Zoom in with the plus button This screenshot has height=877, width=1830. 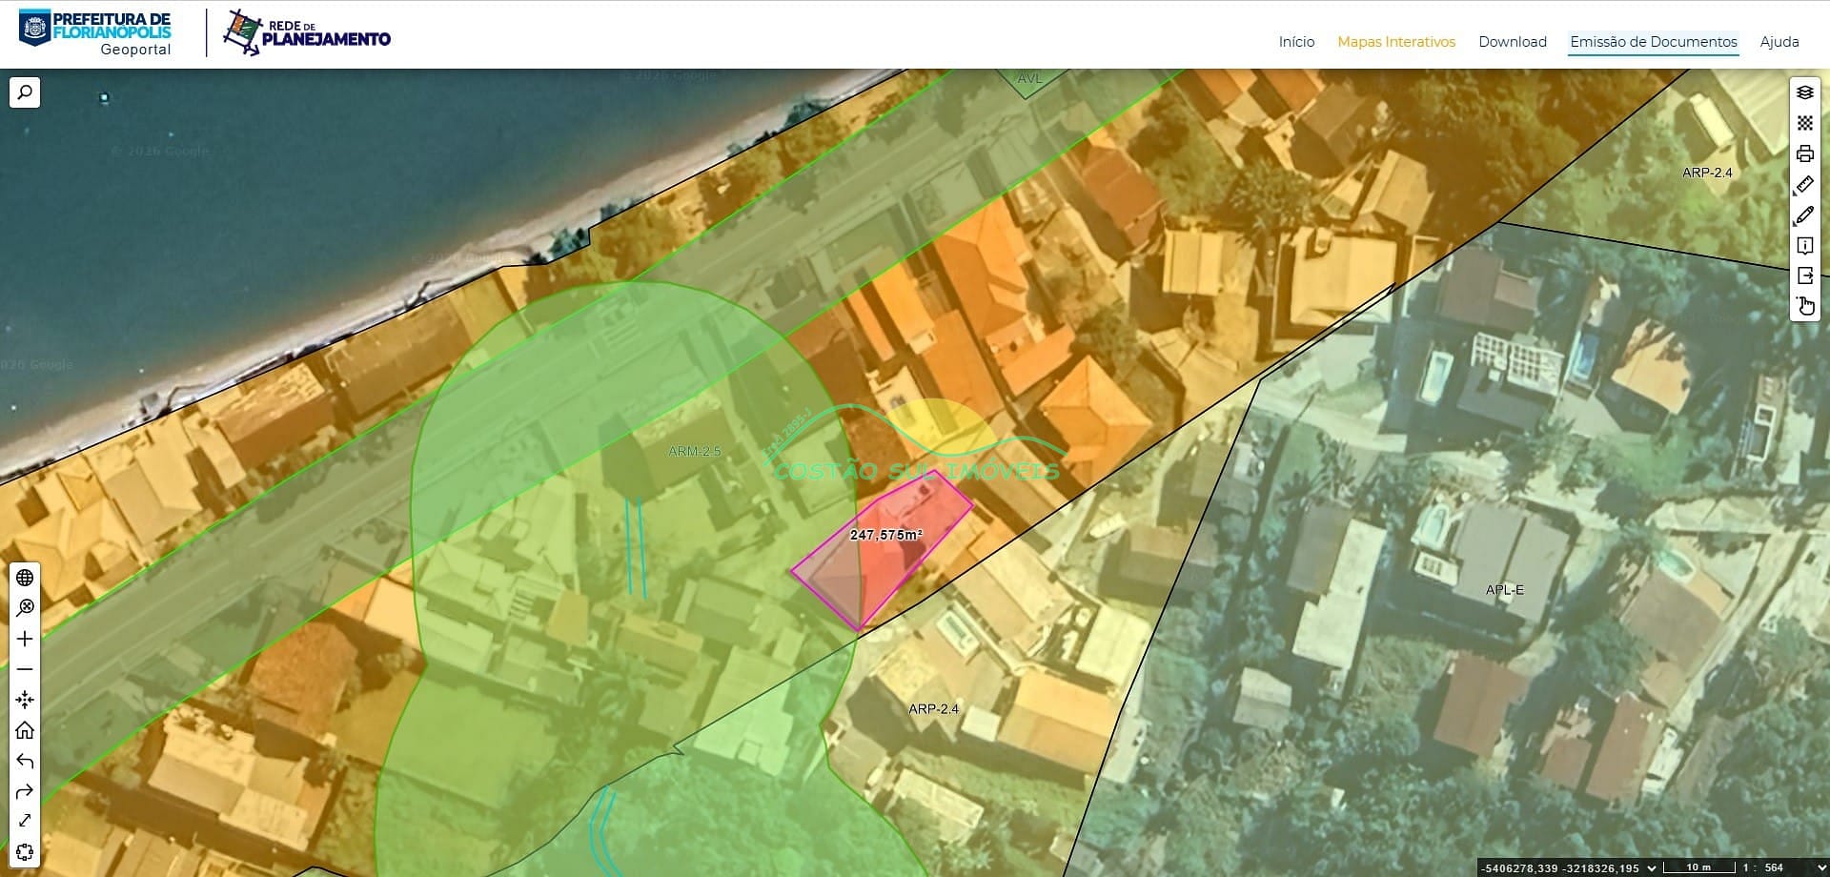pyautogui.click(x=25, y=639)
